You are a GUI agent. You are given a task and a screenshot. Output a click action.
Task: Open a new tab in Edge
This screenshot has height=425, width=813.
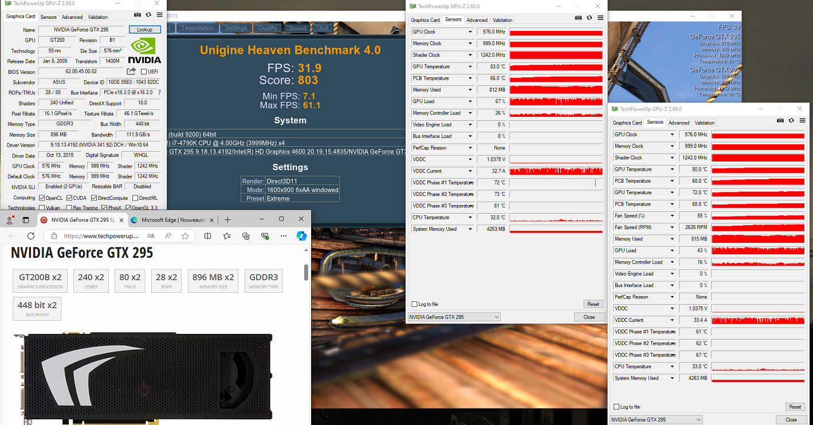pos(227,219)
